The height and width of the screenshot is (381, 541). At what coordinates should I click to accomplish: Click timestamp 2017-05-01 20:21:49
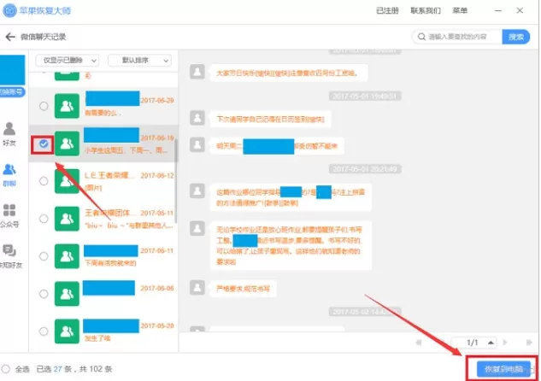(365, 169)
